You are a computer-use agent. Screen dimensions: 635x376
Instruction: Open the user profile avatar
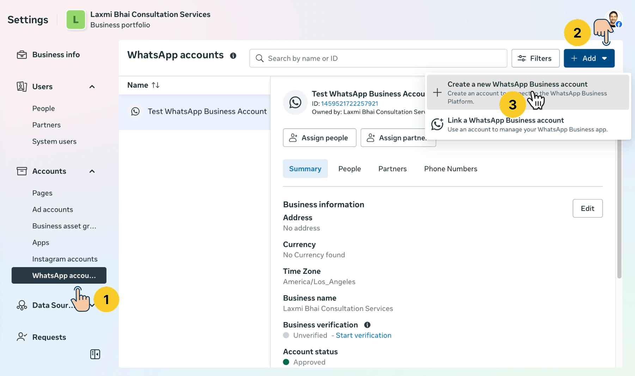pos(613,19)
